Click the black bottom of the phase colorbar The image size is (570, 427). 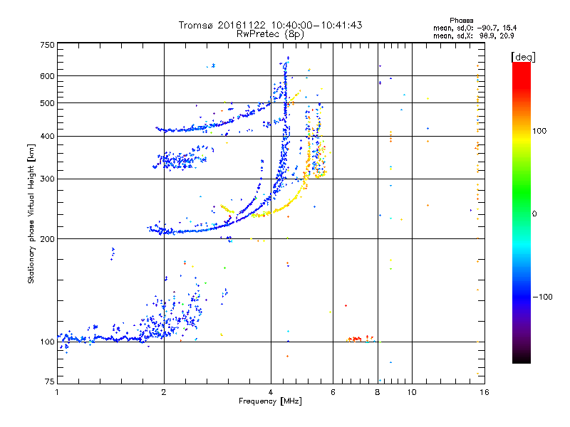click(522, 358)
